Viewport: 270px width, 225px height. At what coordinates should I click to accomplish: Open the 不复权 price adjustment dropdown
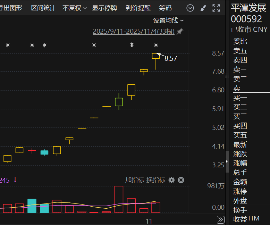(x=74, y=8)
